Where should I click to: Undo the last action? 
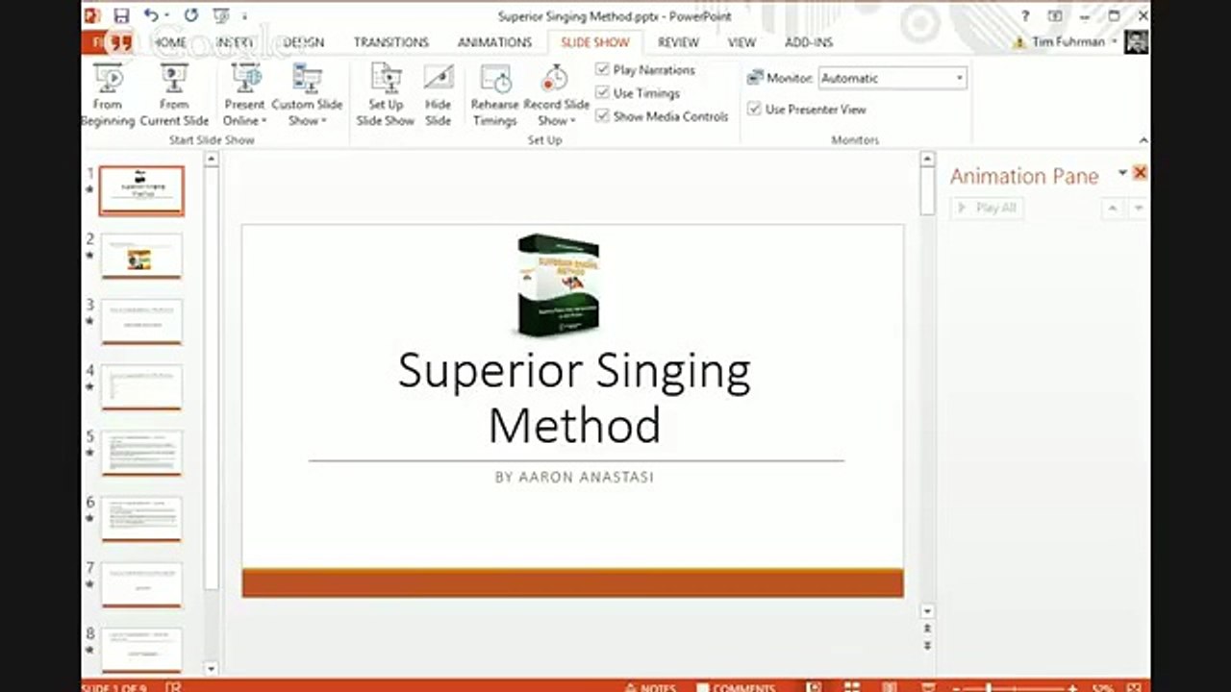[151, 15]
